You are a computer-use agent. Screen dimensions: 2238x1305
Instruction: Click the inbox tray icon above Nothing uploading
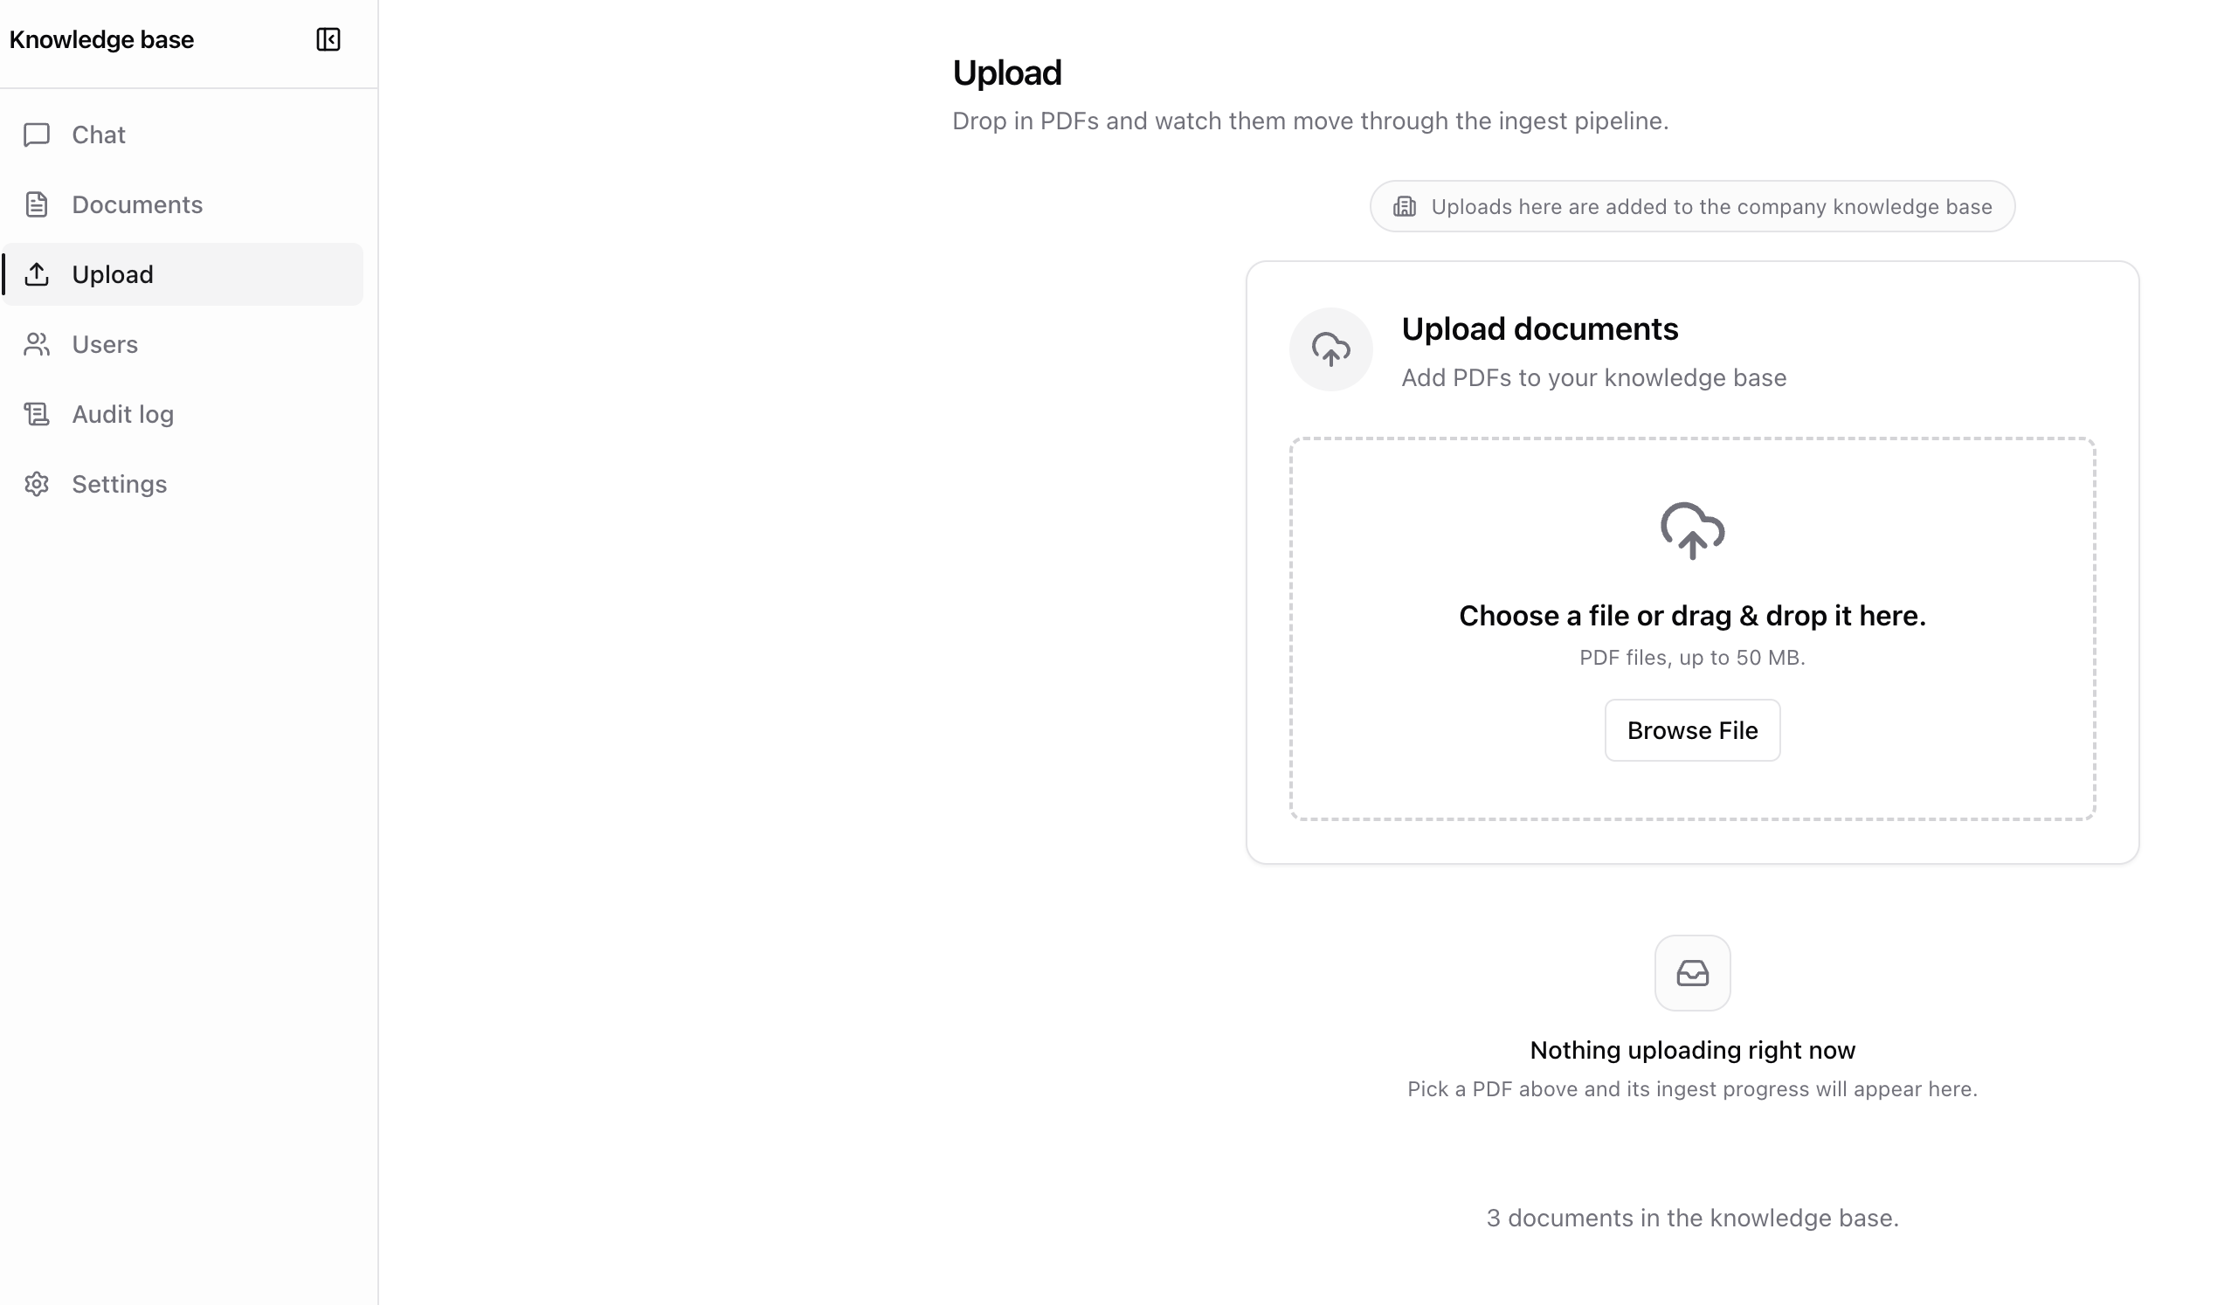point(1692,973)
